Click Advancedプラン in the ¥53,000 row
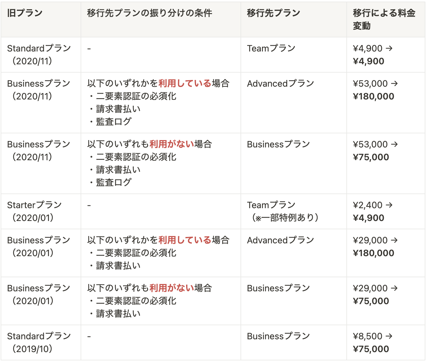This screenshot has width=426, height=362. coord(280,84)
